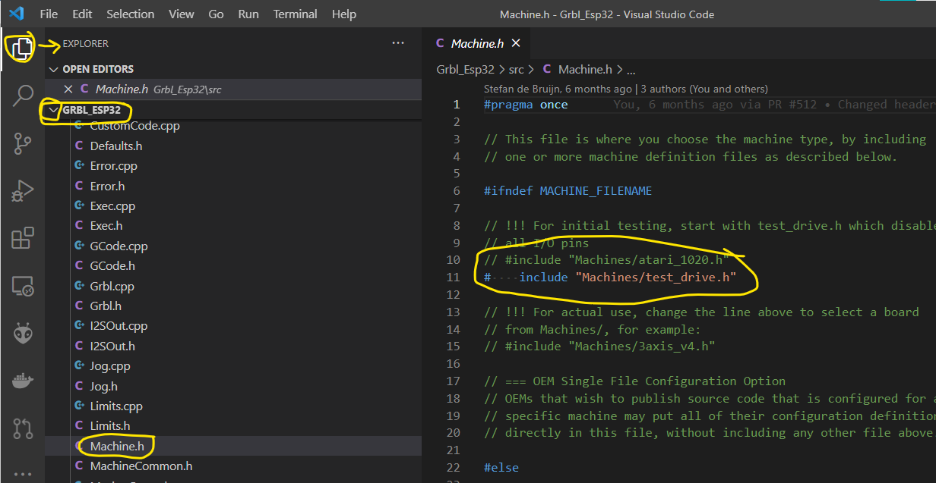Open the PlatformIO alien icon view

click(22, 333)
